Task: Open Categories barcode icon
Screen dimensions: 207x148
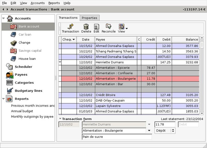Action: click(10, 83)
